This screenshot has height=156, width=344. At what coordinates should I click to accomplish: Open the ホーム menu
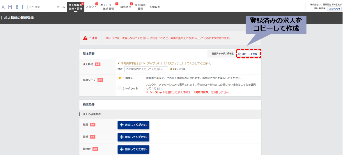pyautogui.click(x=61, y=7)
